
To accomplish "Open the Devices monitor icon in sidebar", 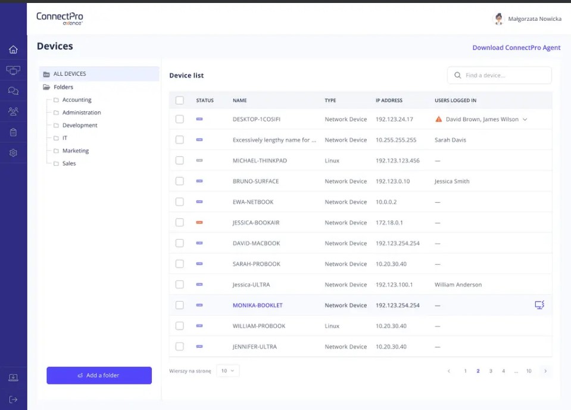I will pyautogui.click(x=13, y=70).
